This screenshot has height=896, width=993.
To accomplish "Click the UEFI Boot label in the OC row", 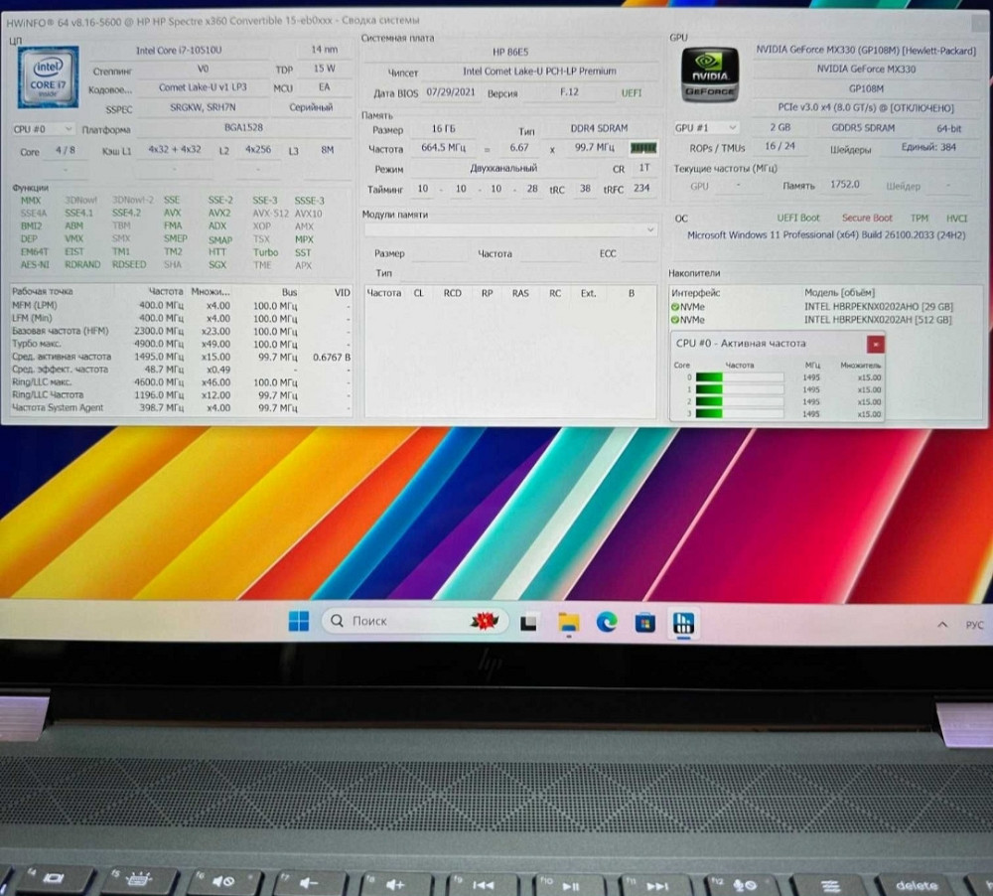I will tap(798, 218).
